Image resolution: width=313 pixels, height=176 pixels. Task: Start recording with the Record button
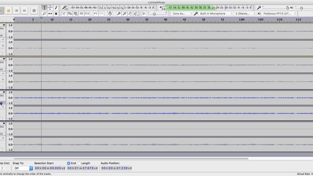coord(34,11)
